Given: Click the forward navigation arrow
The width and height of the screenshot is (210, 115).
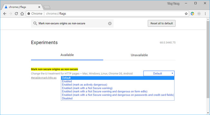Looking at the screenshot, I should point(10,14).
